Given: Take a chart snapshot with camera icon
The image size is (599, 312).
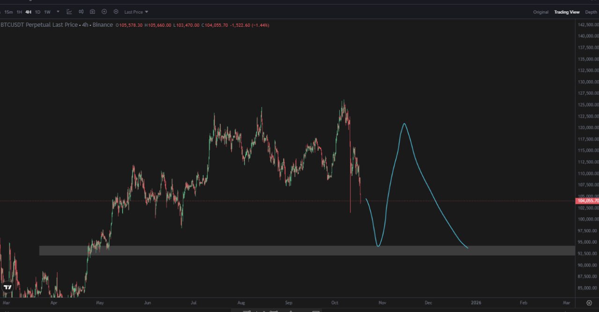Looking at the screenshot, I should pos(92,12).
